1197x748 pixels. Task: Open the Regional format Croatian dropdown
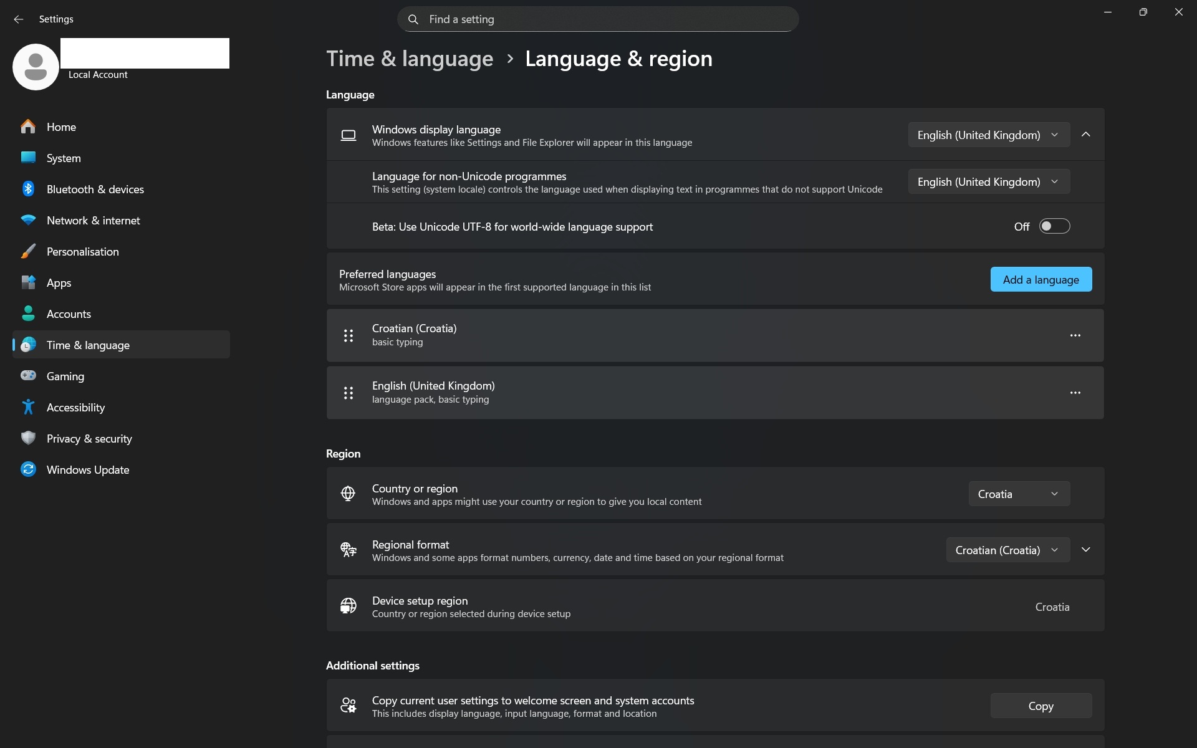point(1007,550)
